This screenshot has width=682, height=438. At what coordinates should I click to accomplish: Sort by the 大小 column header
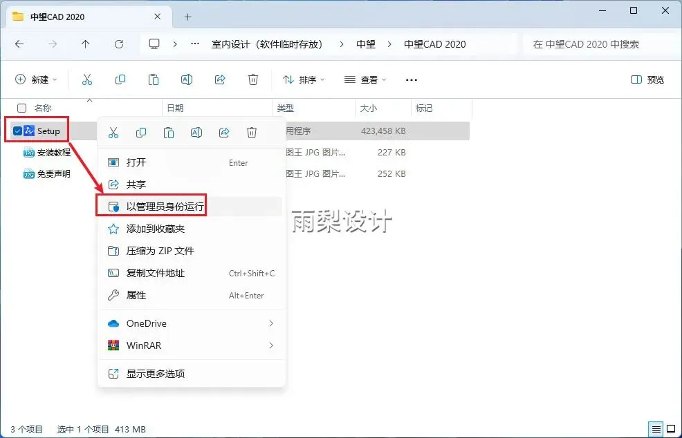point(369,108)
